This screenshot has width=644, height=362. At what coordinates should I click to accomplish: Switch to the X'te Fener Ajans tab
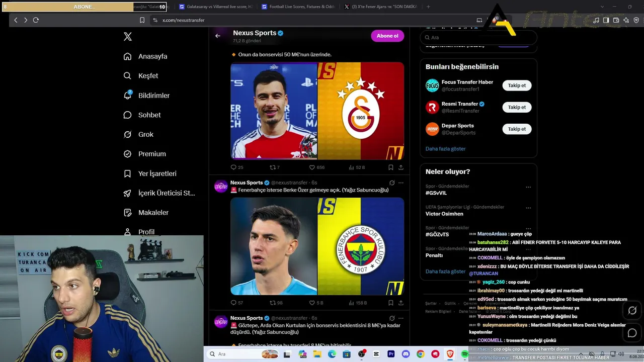(x=380, y=7)
